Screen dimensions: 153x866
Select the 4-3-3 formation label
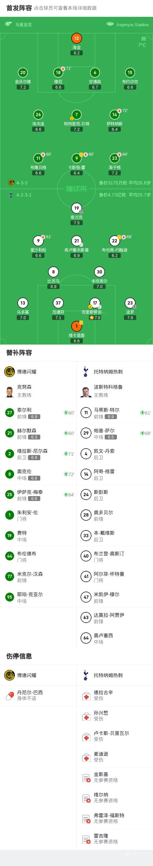point(22,183)
